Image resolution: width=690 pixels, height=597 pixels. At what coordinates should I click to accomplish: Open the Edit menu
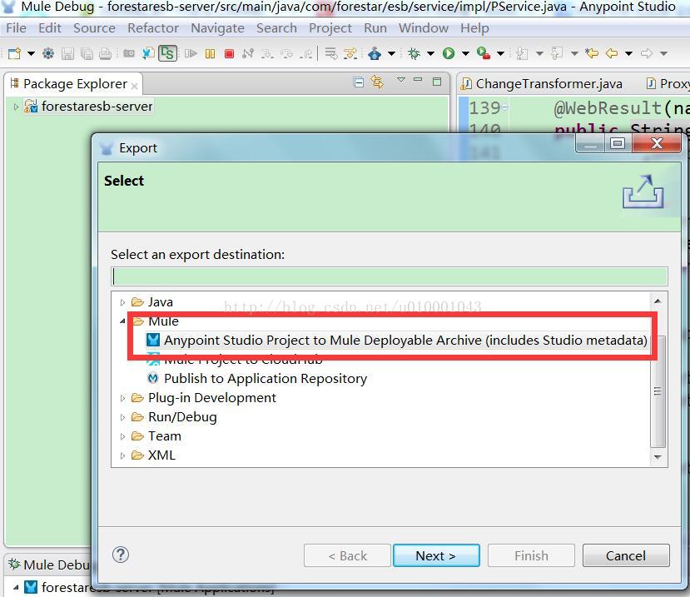click(x=50, y=28)
